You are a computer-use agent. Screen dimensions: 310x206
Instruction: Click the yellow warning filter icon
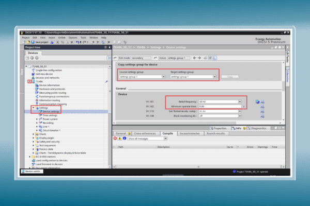pos(119,139)
